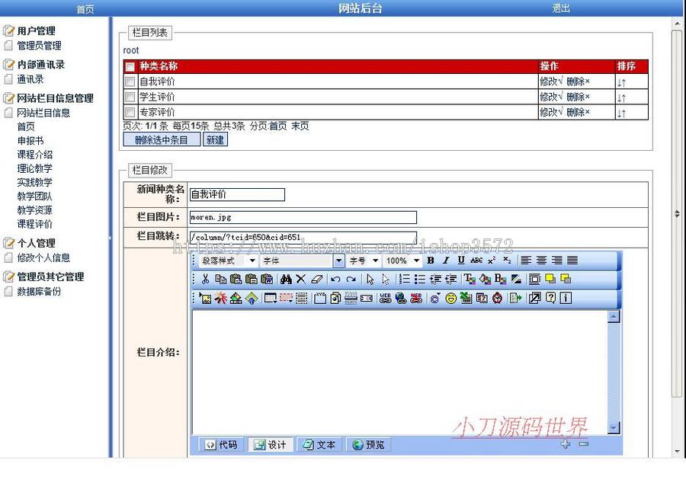Open 网站栏目信息 in sidebar
Viewport: 686px width, 489px height.
[x=43, y=113]
